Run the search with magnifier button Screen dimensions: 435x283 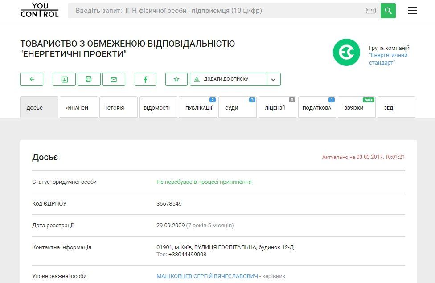(x=388, y=10)
